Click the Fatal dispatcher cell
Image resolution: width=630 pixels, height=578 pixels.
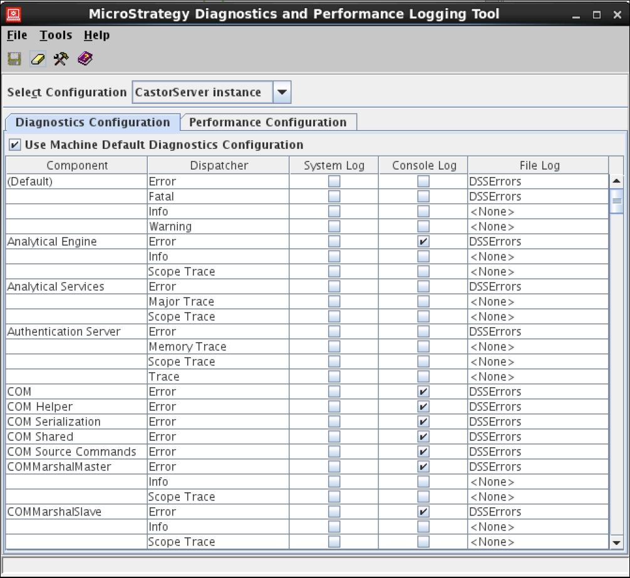pos(219,196)
